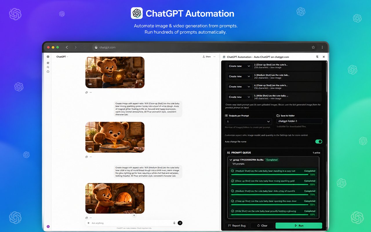Open the browser three-dot menu

click(x=322, y=47)
